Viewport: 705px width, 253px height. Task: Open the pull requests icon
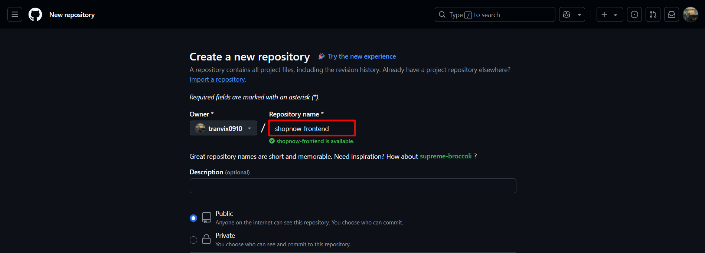click(x=653, y=14)
